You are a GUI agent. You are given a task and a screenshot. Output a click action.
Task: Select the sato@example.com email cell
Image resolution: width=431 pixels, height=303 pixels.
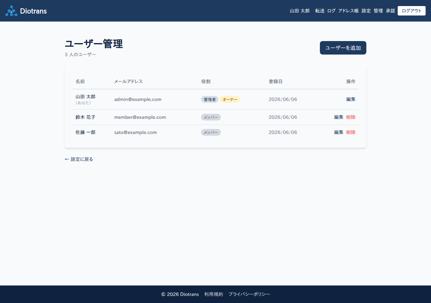tap(135, 132)
